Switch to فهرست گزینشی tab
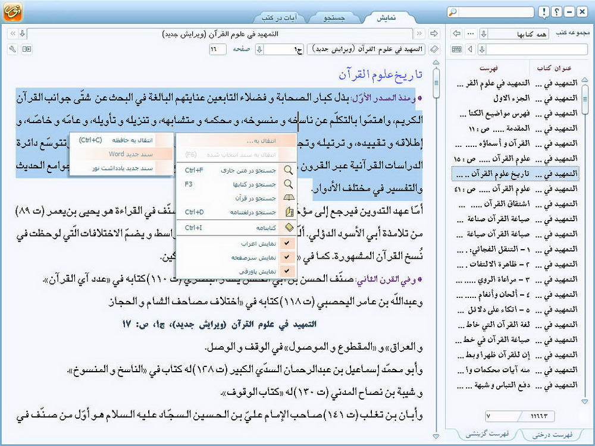The image size is (595, 446). click(x=488, y=434)
